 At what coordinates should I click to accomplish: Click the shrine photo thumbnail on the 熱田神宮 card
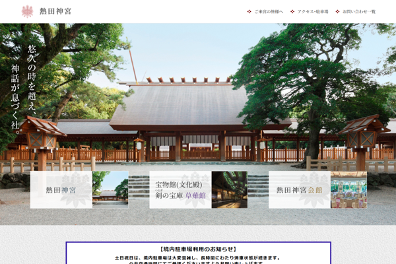coord(110,189)
